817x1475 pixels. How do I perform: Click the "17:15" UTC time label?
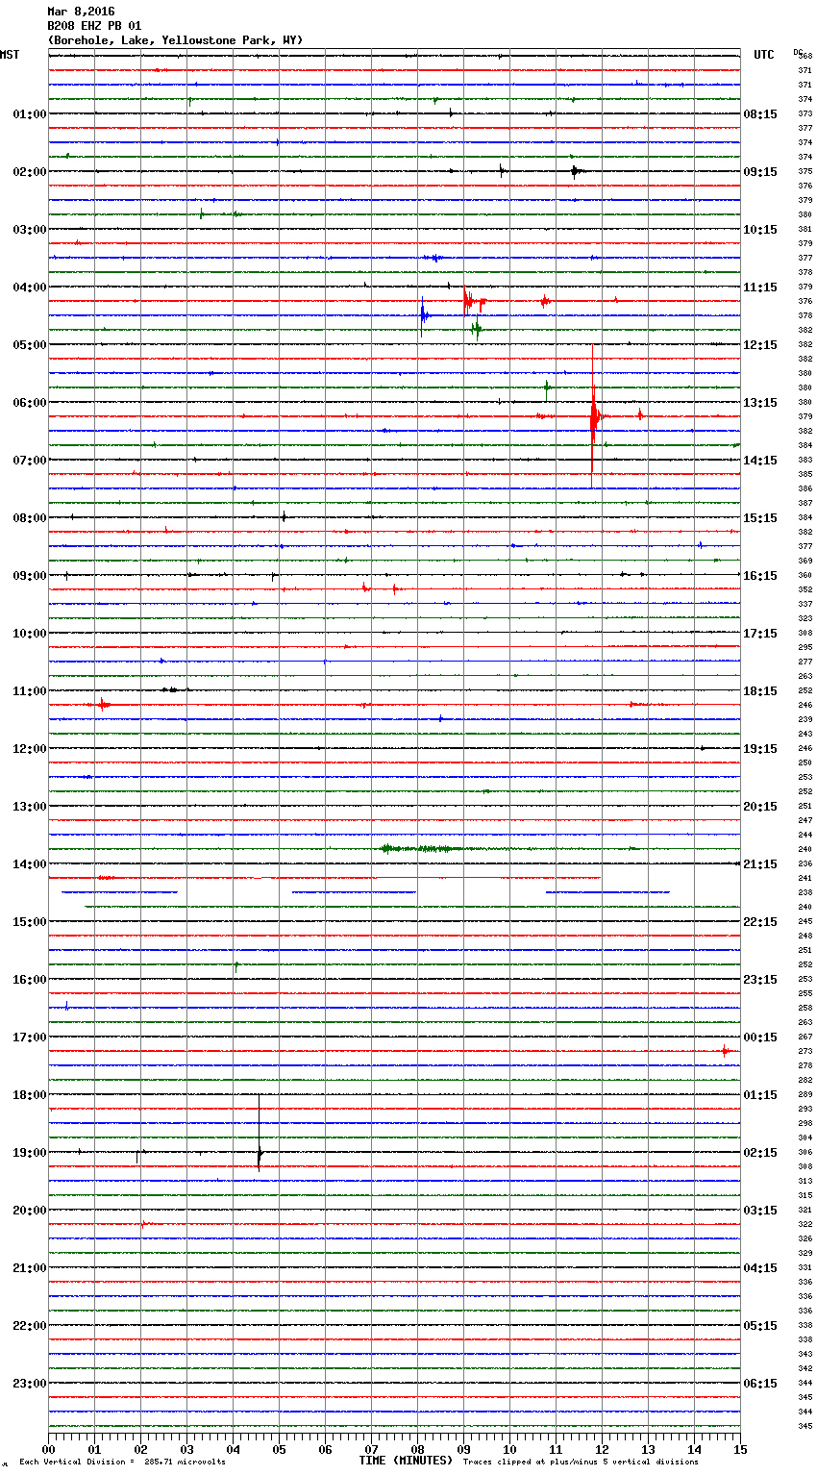point(760,634)
